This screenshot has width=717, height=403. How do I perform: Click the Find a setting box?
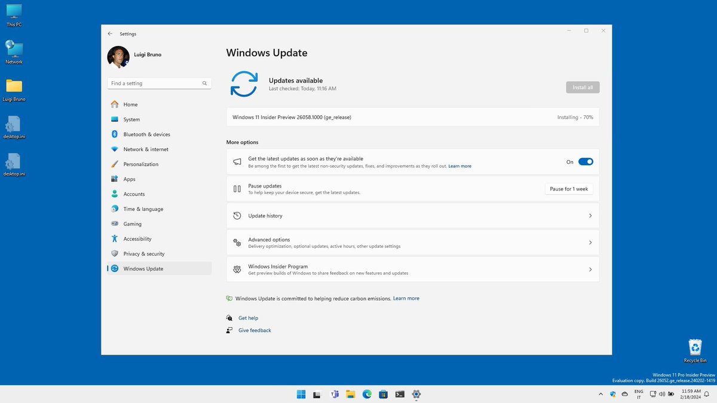point(159,84)
